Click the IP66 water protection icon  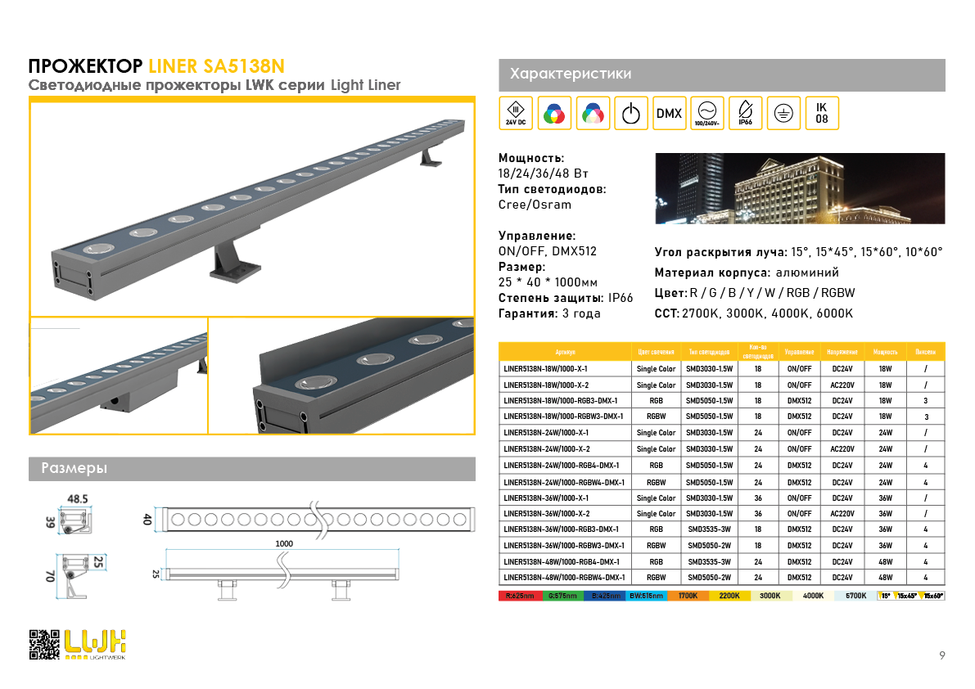point(745,113)
